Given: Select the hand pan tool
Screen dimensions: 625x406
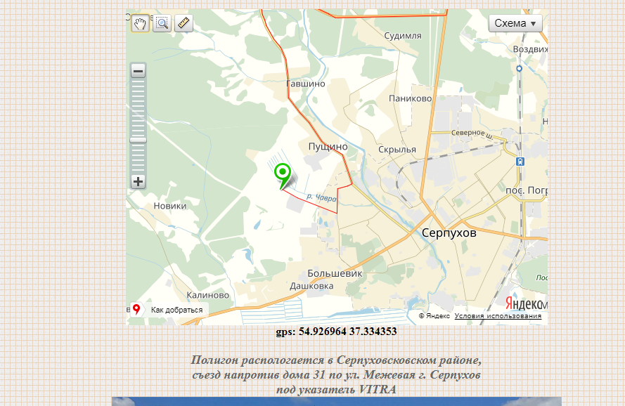Looking at the screenshot, I should tap(140, 23).
